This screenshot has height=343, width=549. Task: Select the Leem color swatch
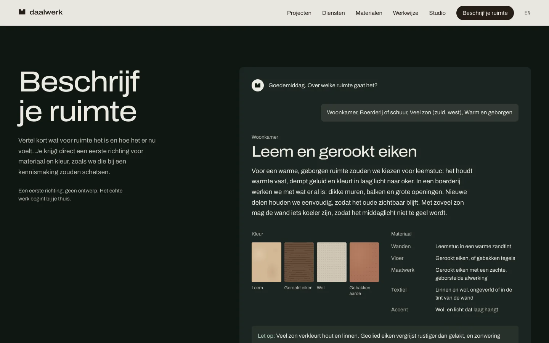tap(266, 262)
